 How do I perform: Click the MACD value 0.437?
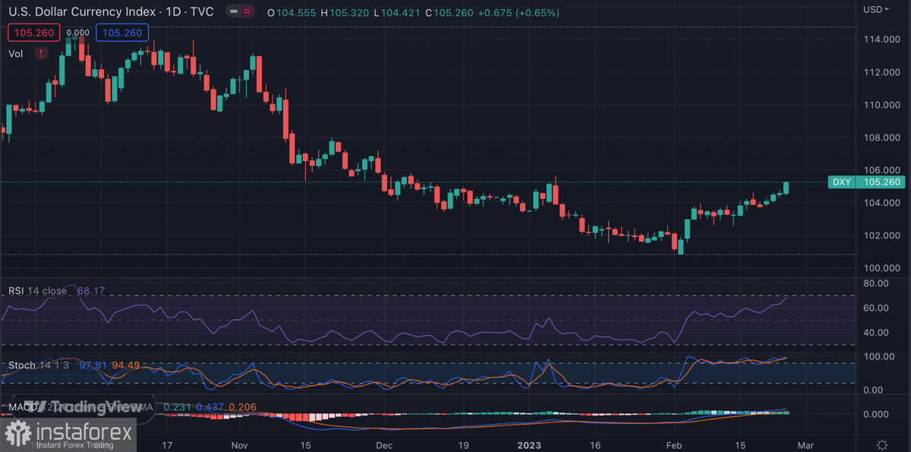[x=209, y=407]
